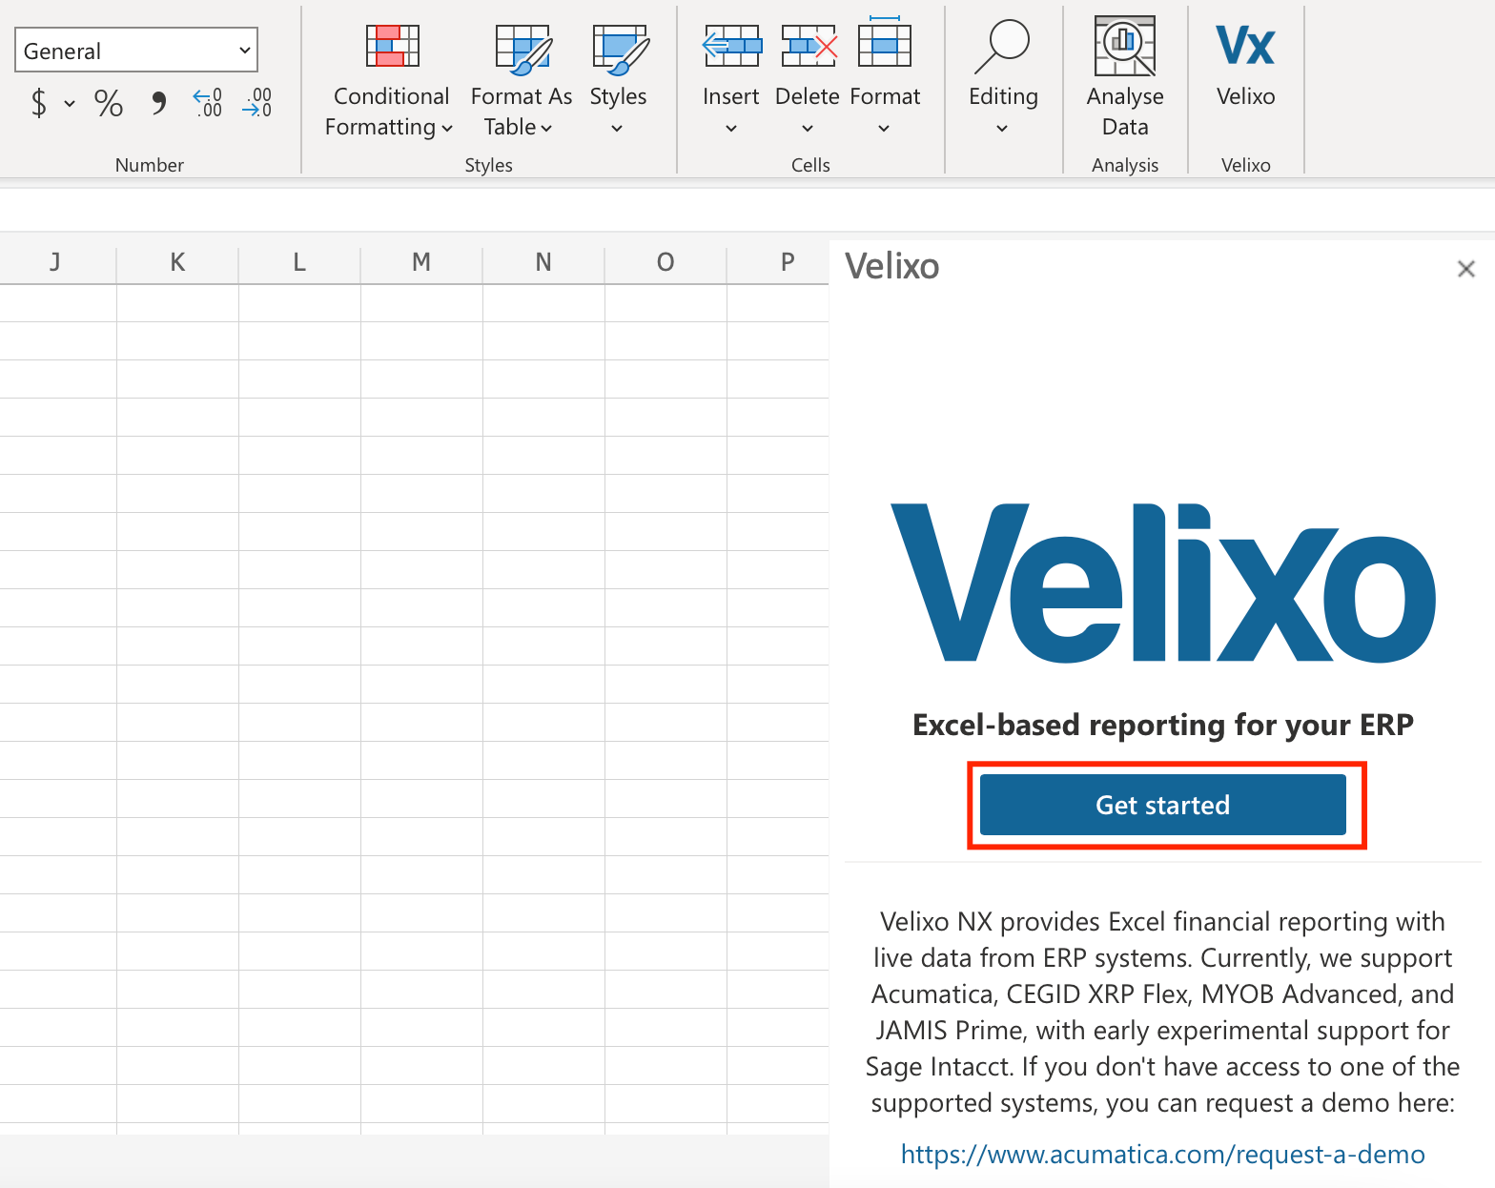Select column K header
The height and width of the screenshot is (1188, 1495).
click(x=177, y=262)
